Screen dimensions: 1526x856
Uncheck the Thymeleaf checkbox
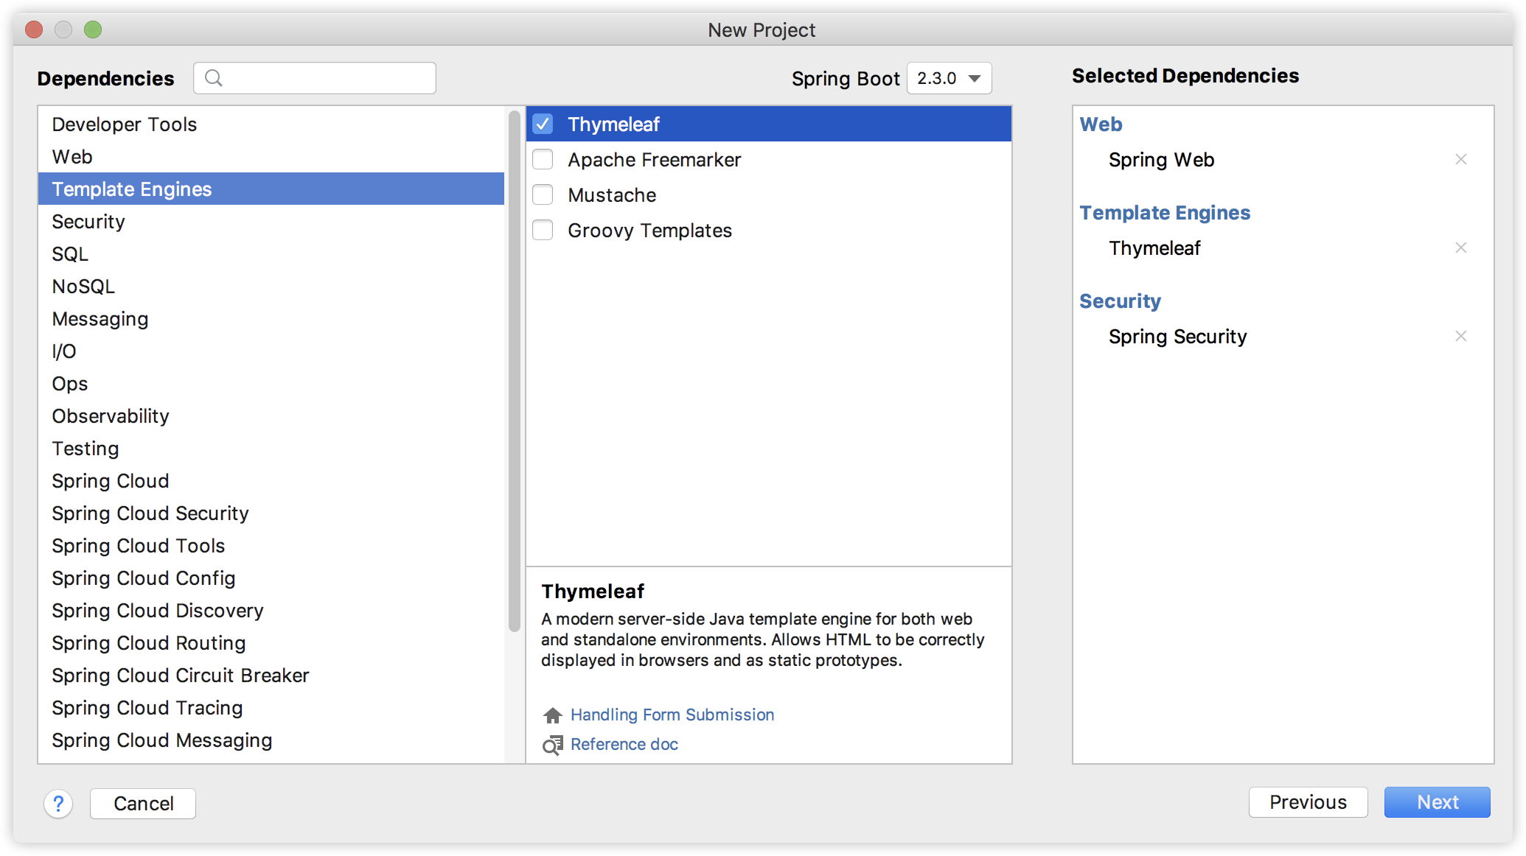(543, 124)
